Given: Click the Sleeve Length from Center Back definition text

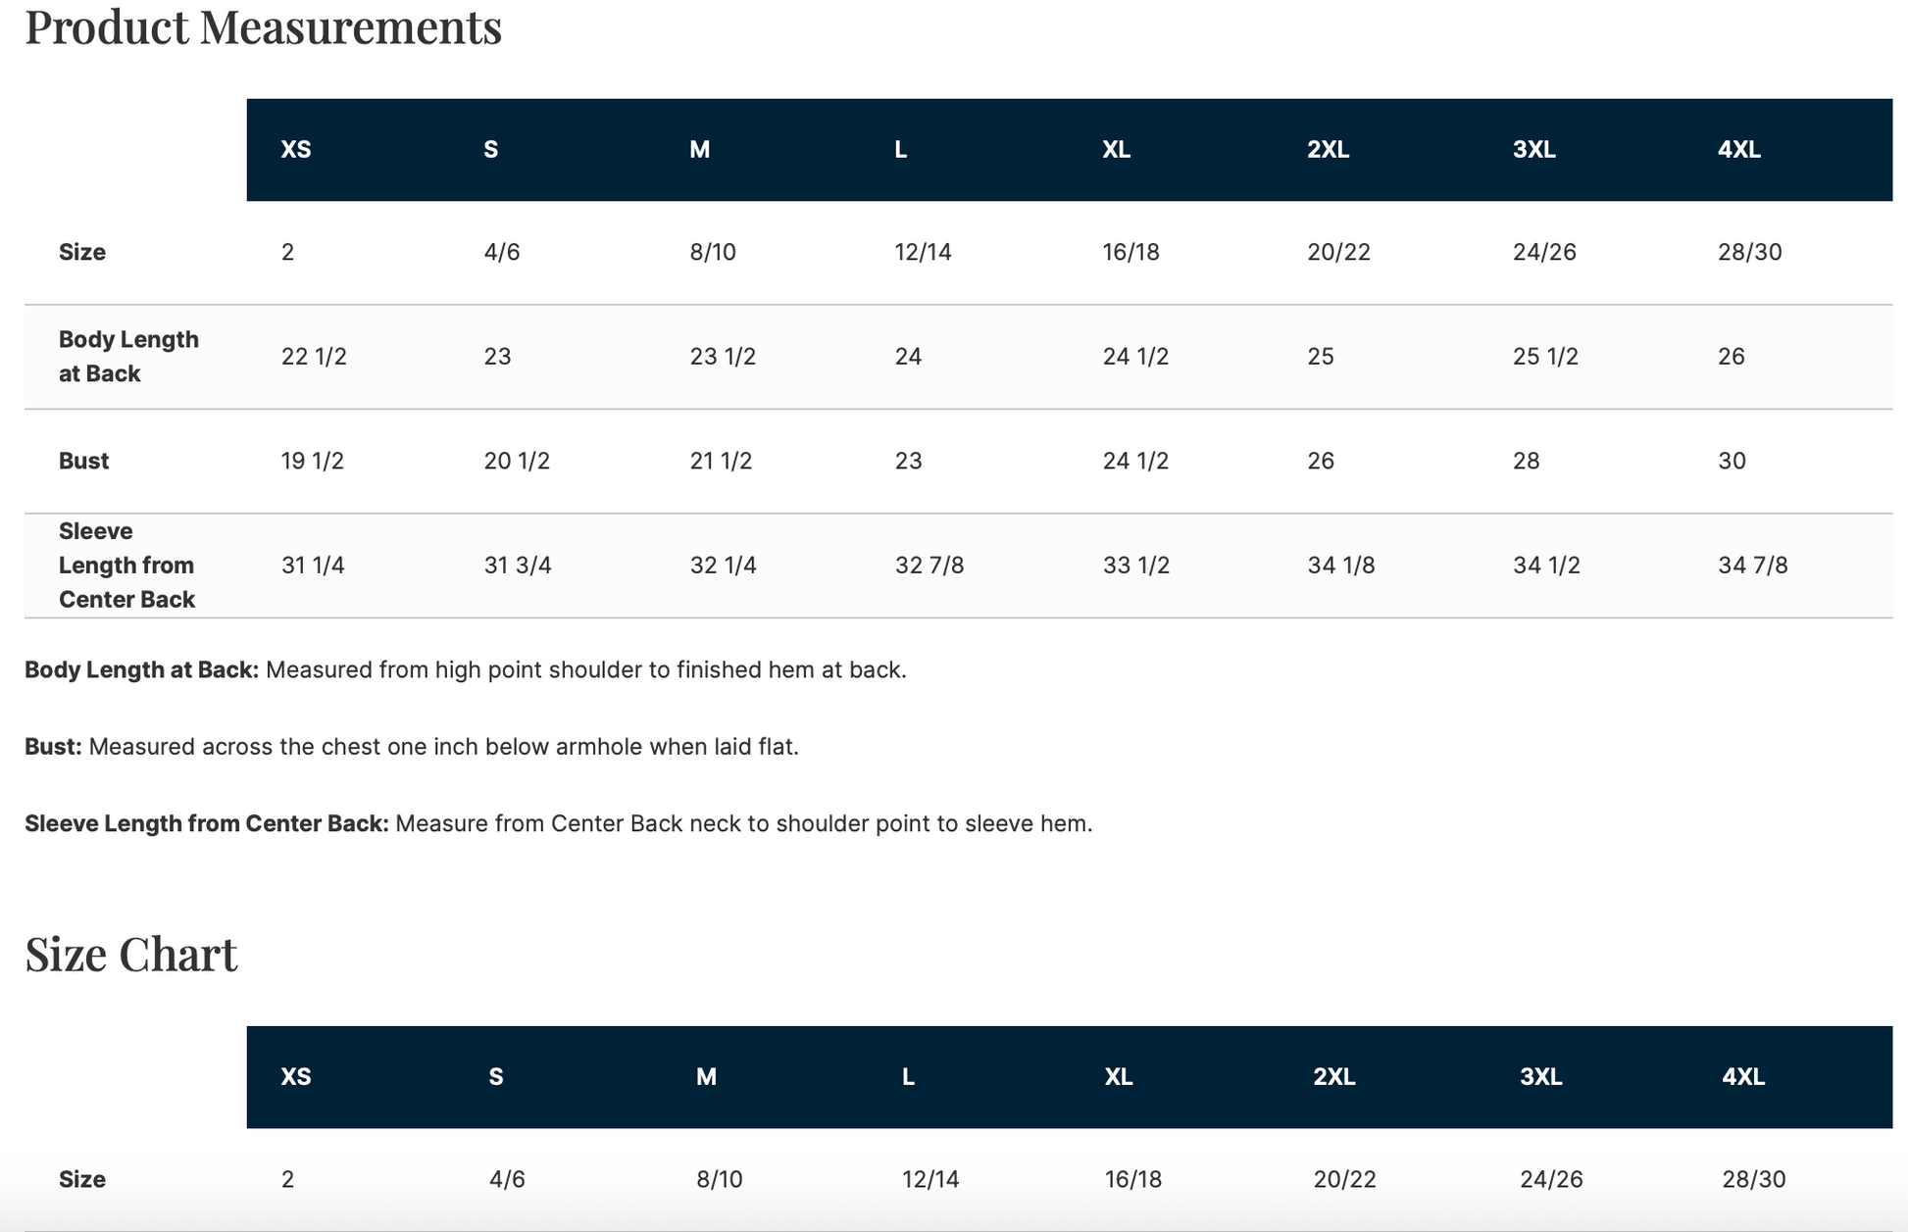Looking at the screenshot, I should pos(743,824).
